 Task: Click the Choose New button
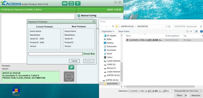coord(89,54)
